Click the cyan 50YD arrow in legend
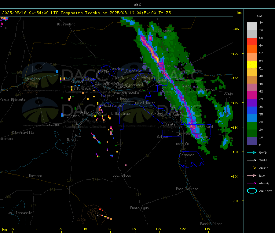The height and width of the screenshot is (233, 275). pos(252,152)
